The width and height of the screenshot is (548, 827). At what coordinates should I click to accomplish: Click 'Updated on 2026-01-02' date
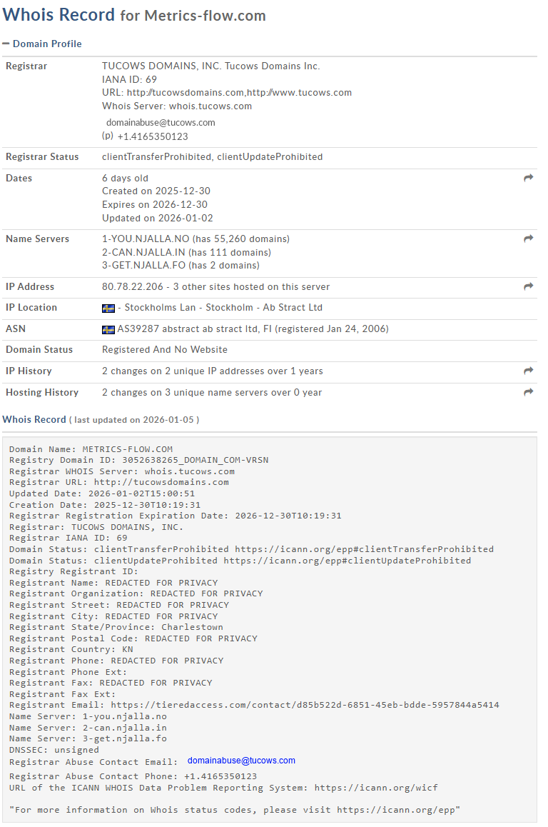tap(158, 219)
